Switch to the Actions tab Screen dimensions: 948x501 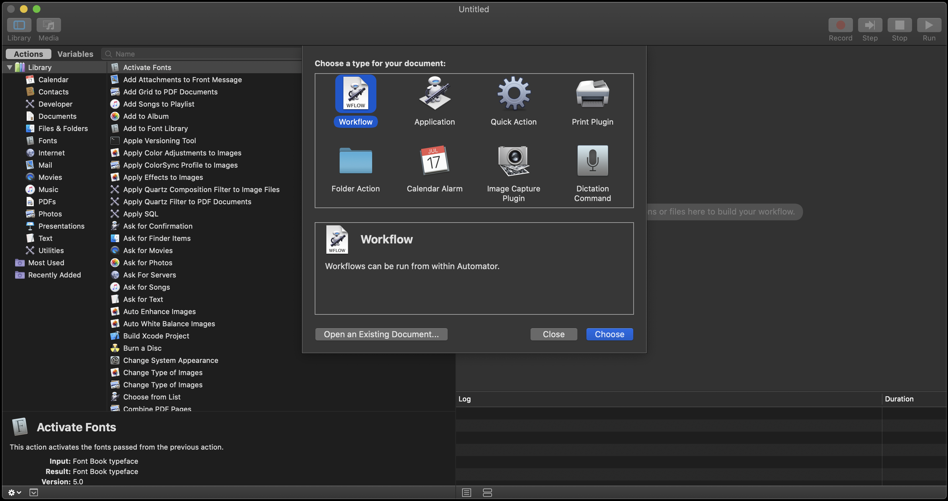[28, 54]
